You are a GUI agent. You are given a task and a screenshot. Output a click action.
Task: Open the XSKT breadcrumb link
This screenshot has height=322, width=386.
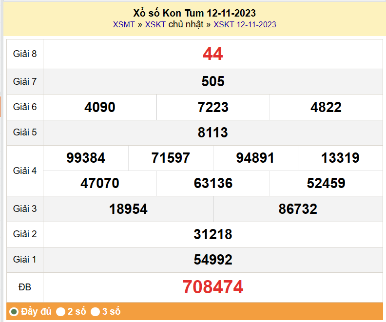pyautogui.click(x=155, y=24)
